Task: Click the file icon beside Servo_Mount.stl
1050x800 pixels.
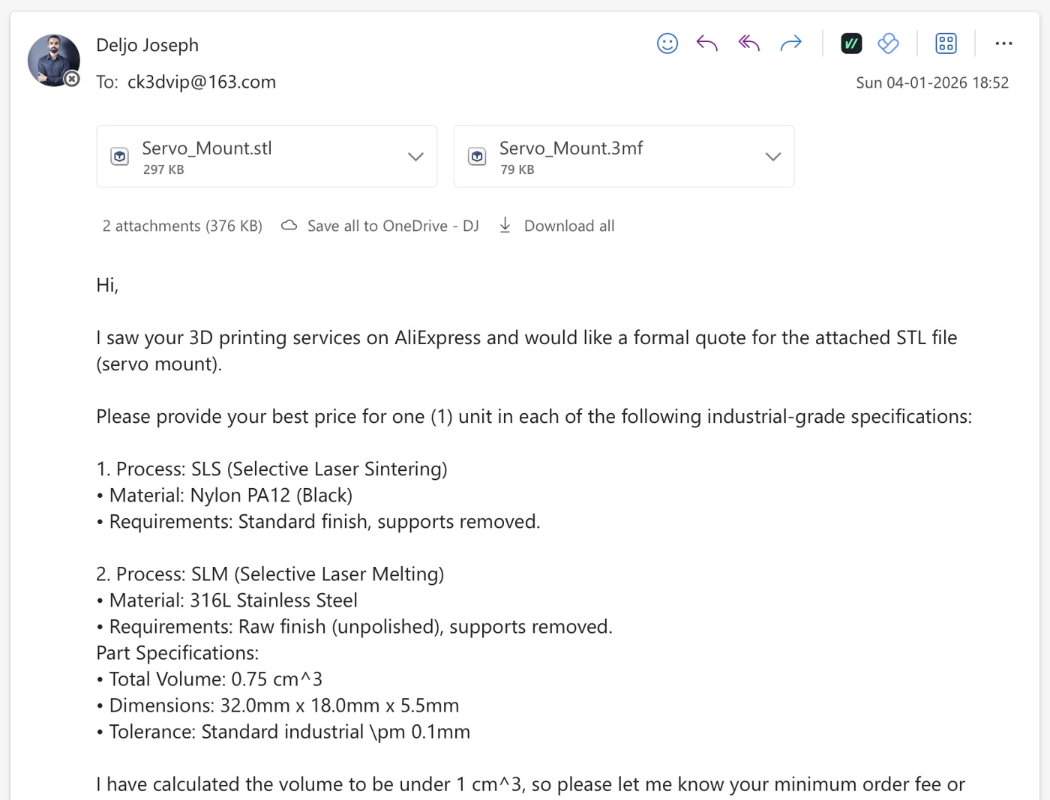Action: click(120, 157)
